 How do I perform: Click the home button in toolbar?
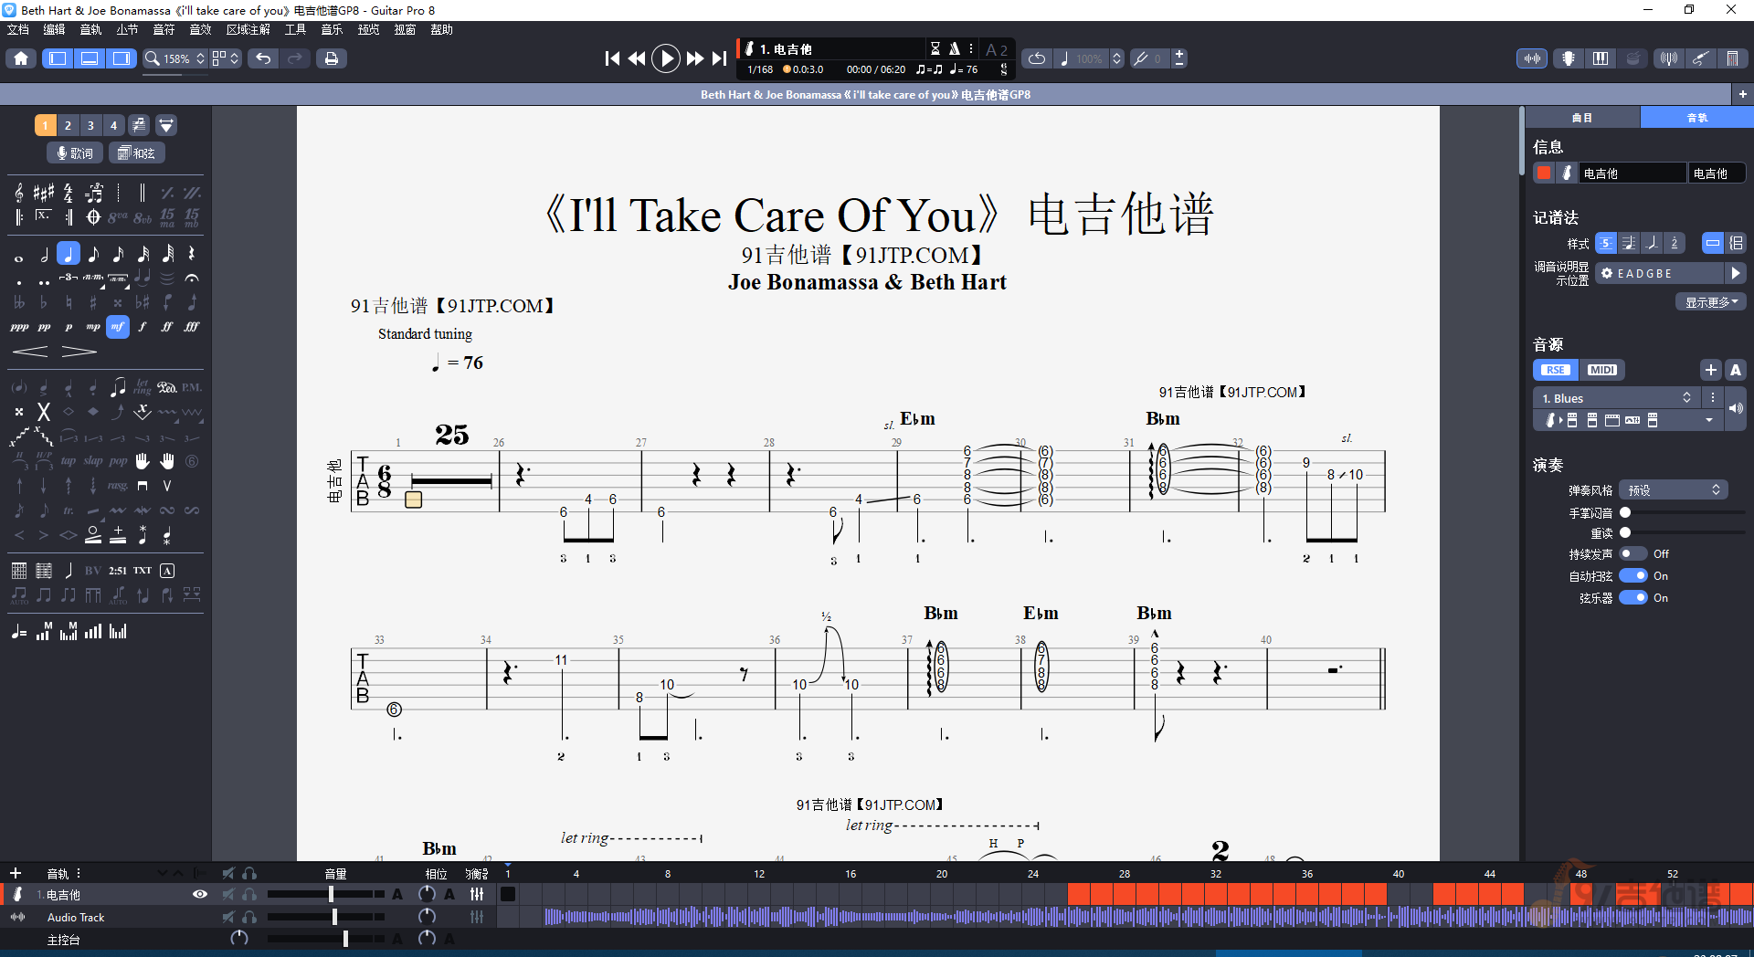(21, 58)
